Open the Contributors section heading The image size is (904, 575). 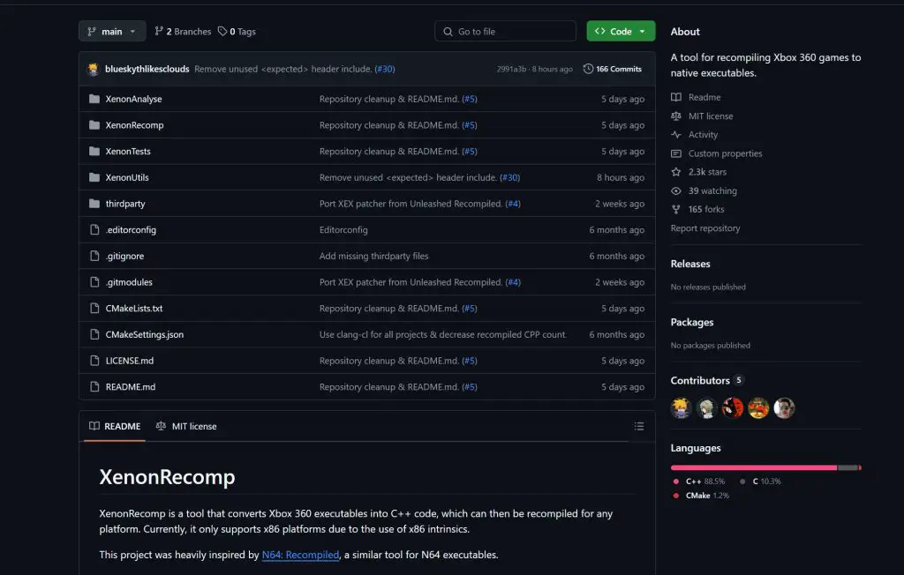click(700, 381)
